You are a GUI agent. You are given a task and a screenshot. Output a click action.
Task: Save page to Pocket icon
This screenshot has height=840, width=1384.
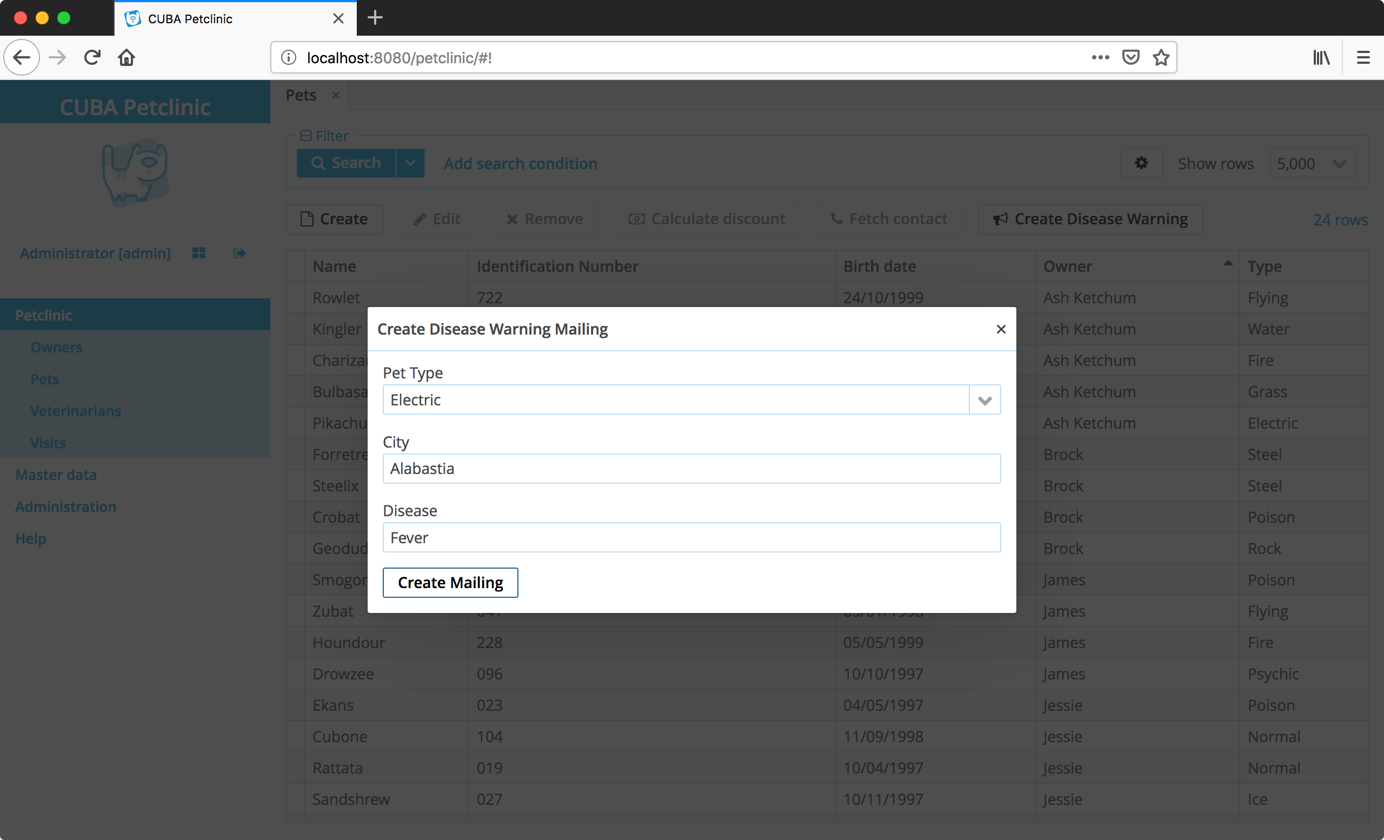coord(1130,57)
